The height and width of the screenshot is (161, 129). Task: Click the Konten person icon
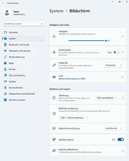click(5, 69)
